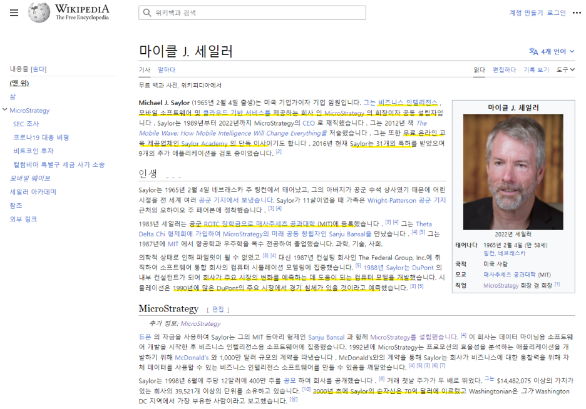Open MicroStrategy link in infobox 직업 row
Screen dimensions: 586x409
click(x=501, y=285)
